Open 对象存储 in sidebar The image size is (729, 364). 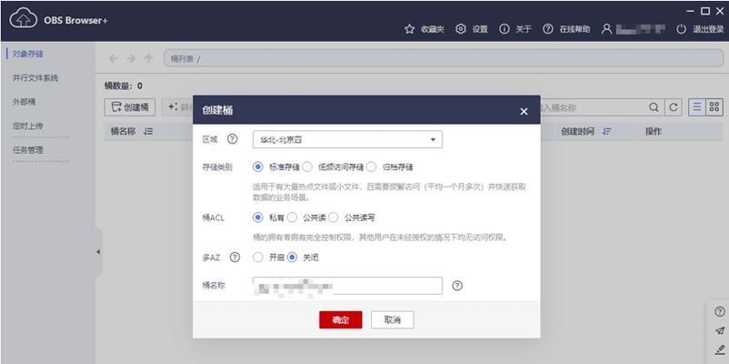click(28, 54)
